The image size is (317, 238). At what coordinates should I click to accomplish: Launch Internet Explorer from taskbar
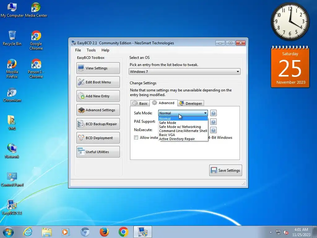(x=28, y=232)
